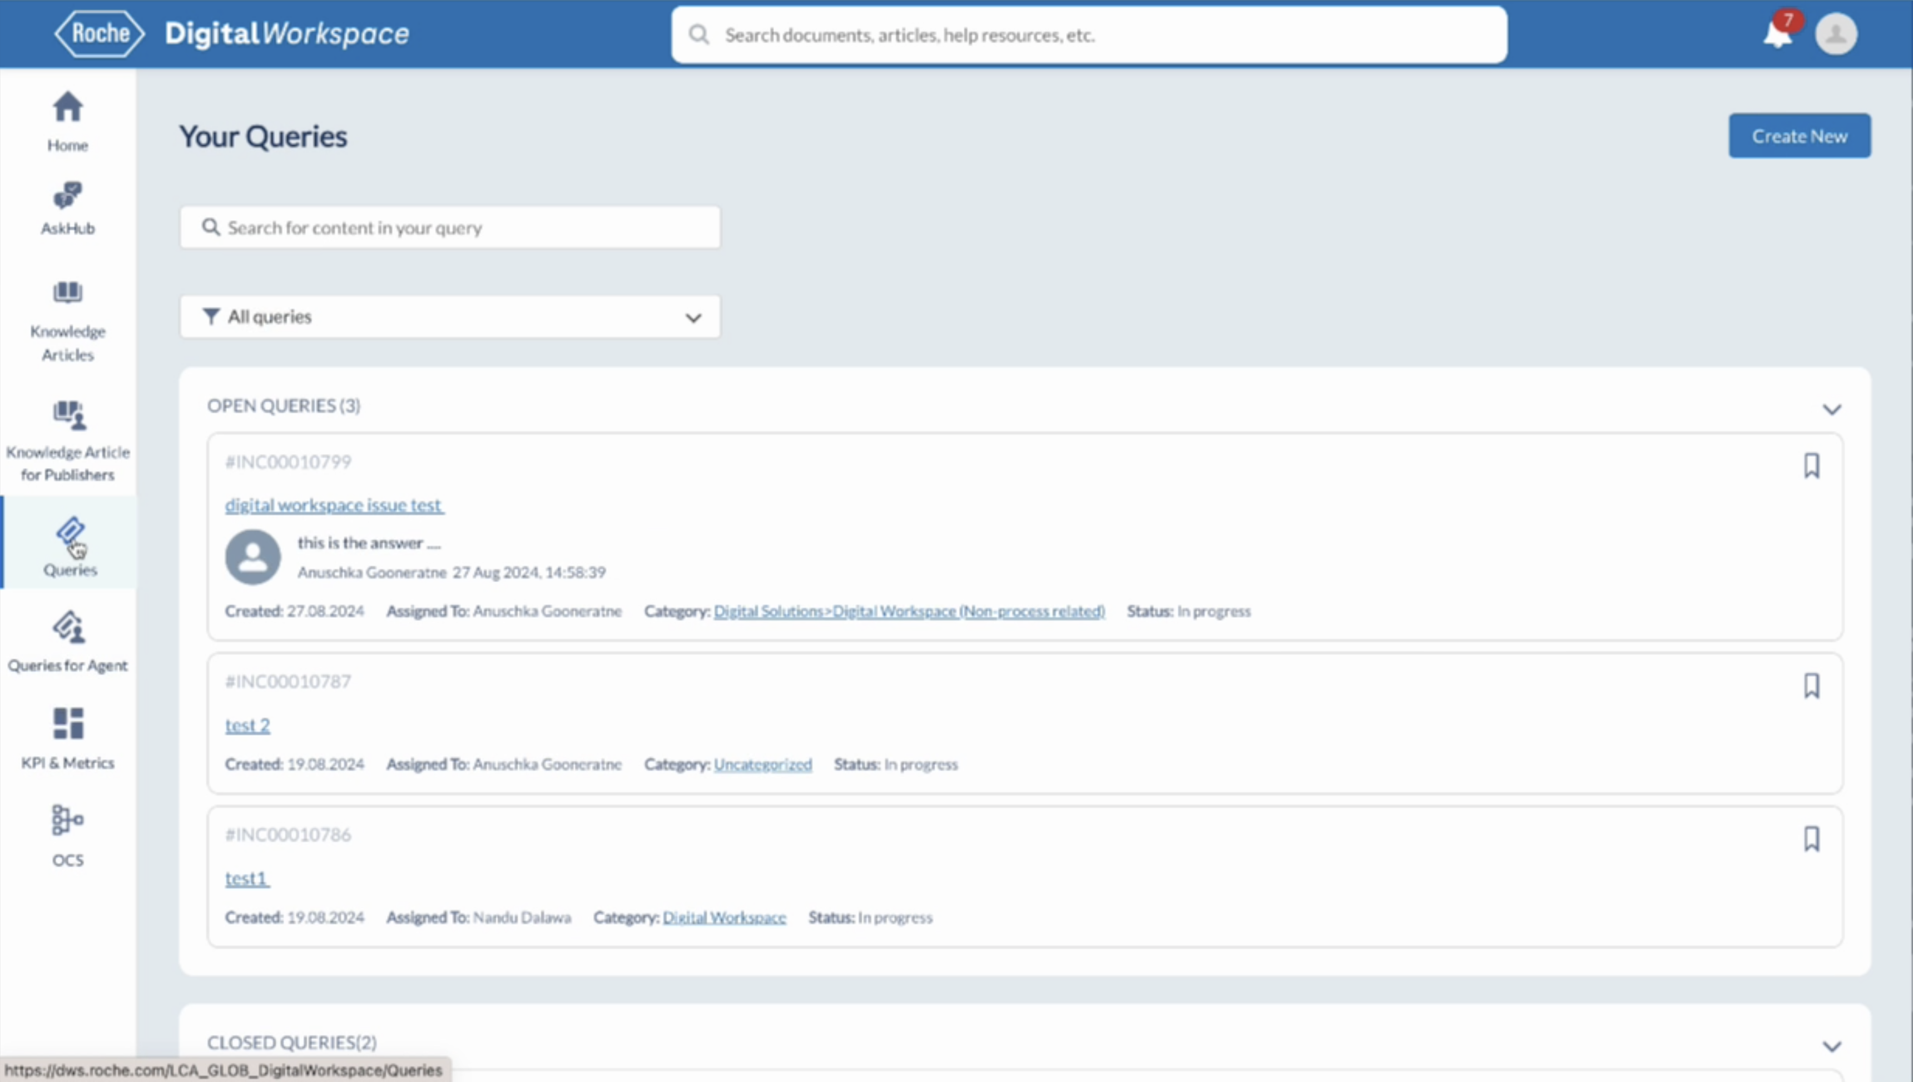Open OCS sidebar item
This screenshot has height=1082, width=1913.
pyautogui.click(x=68, y=835)
